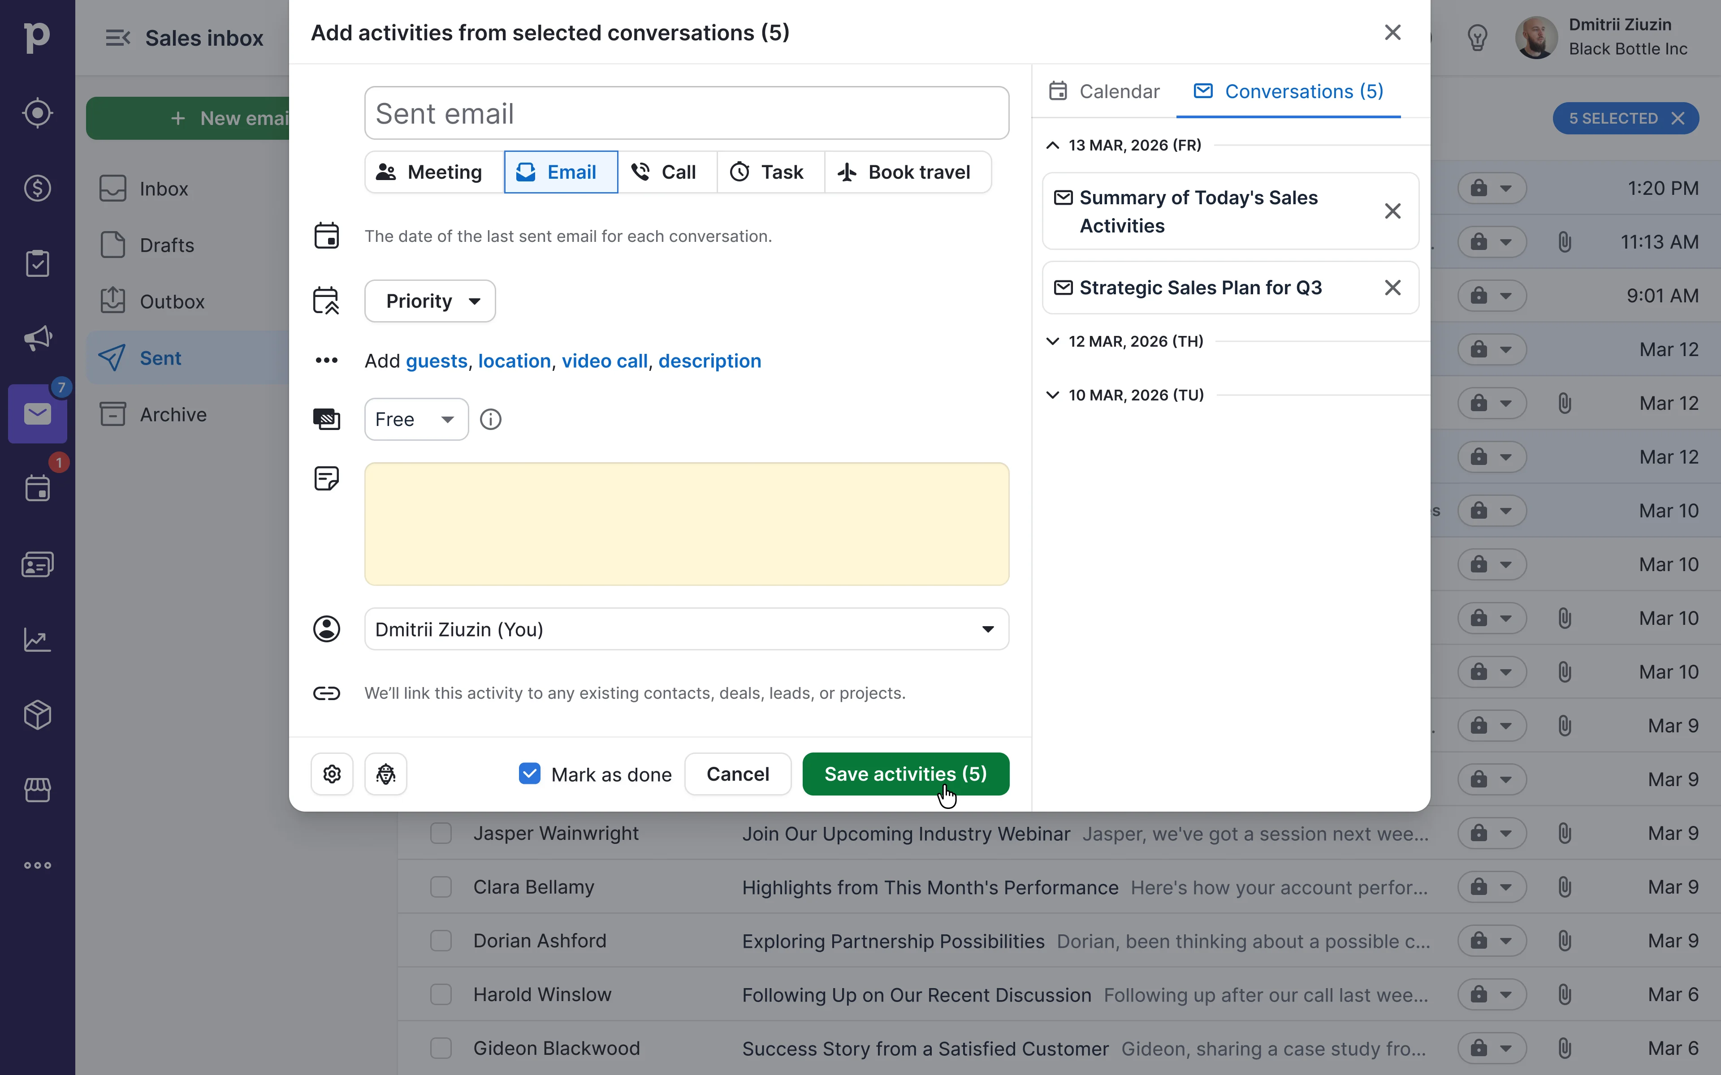Open the Contacts card icon in sidebar
The width and height of the screenshot is (1721, 1075).
[37, 564]
